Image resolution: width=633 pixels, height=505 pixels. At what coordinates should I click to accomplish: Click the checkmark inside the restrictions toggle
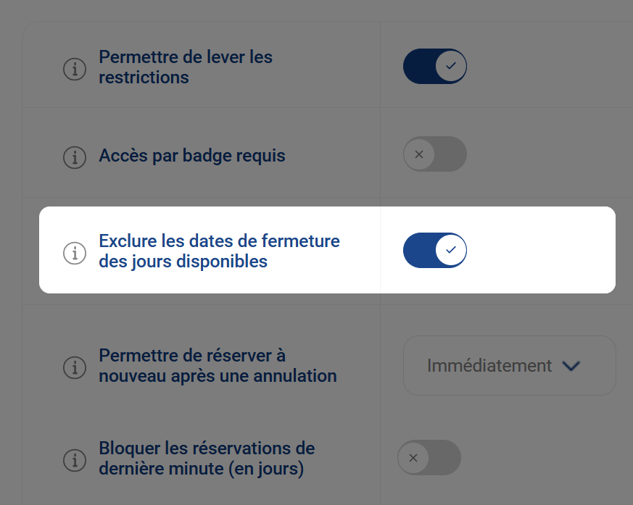click(450, 66)
